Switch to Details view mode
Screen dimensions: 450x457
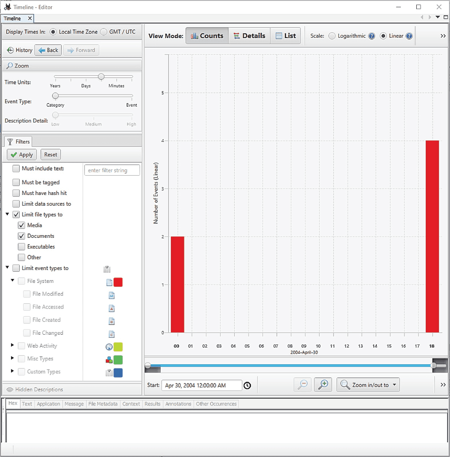[x=249, y=36]
